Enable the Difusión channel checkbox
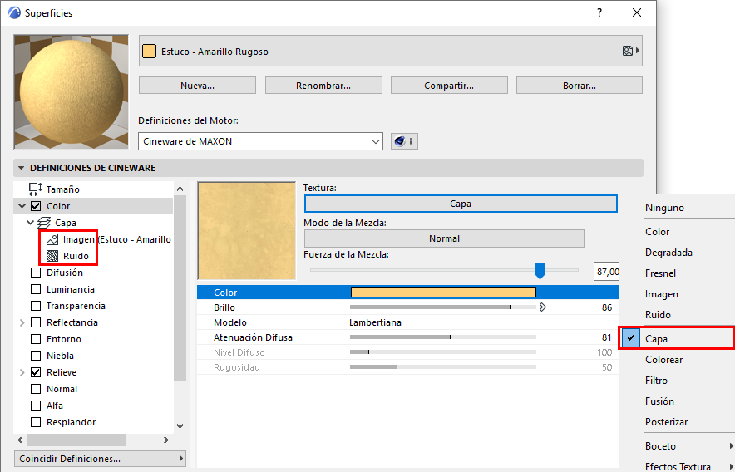 pos(36,273)
